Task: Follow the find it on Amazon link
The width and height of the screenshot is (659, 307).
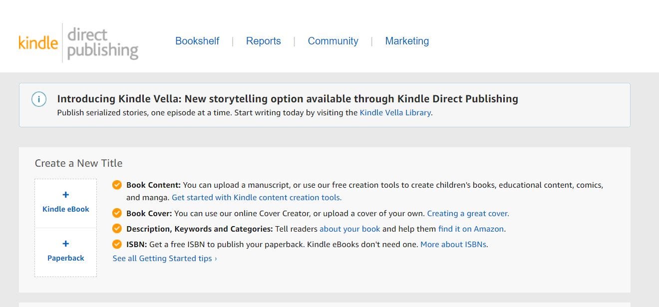Action: [471, 229]
